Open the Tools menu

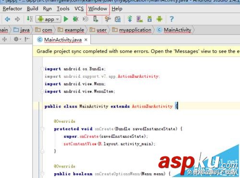click(63, 9)
